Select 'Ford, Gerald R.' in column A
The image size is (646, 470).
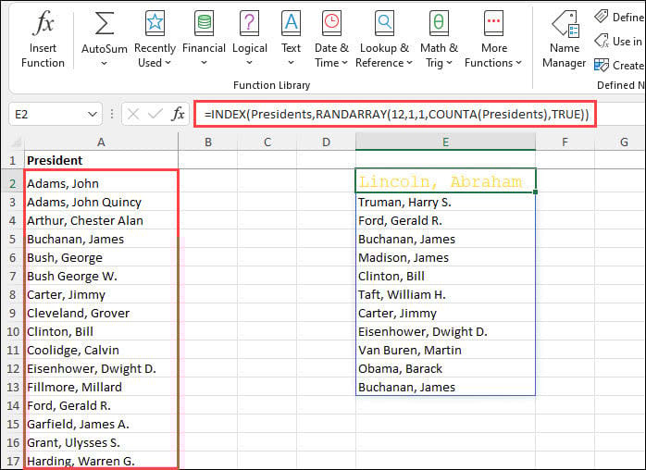(102, 406)
